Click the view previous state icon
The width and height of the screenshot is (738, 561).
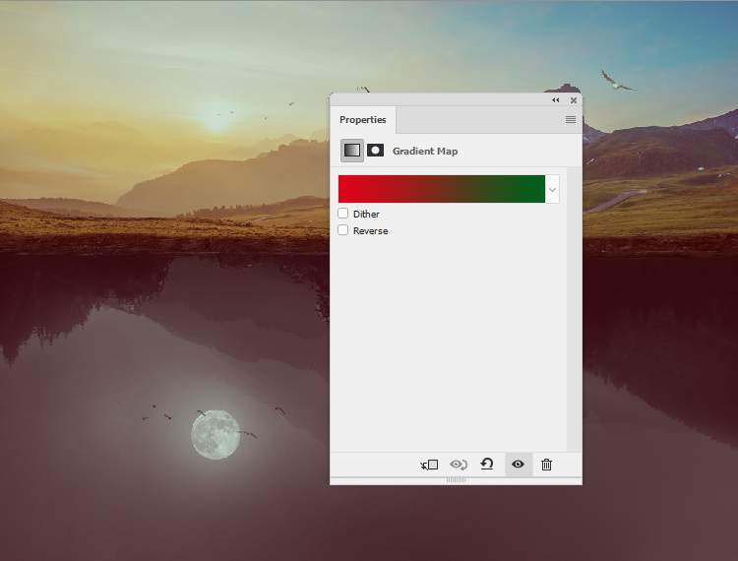[458, 465]
